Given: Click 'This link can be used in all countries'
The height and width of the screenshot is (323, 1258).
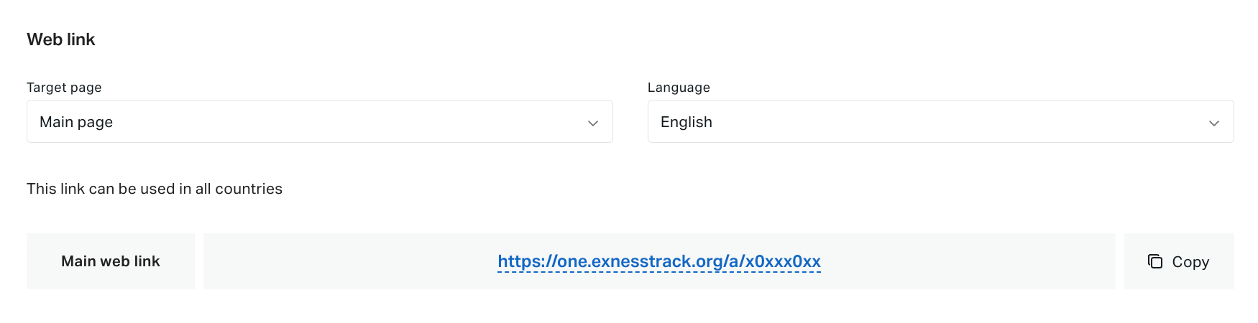Looking at the screenshot, I should pyautogui.click(x=155, y=189).
